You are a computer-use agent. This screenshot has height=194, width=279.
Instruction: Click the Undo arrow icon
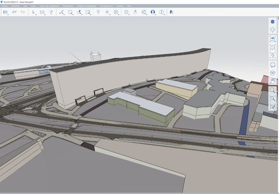pos(14,12)
